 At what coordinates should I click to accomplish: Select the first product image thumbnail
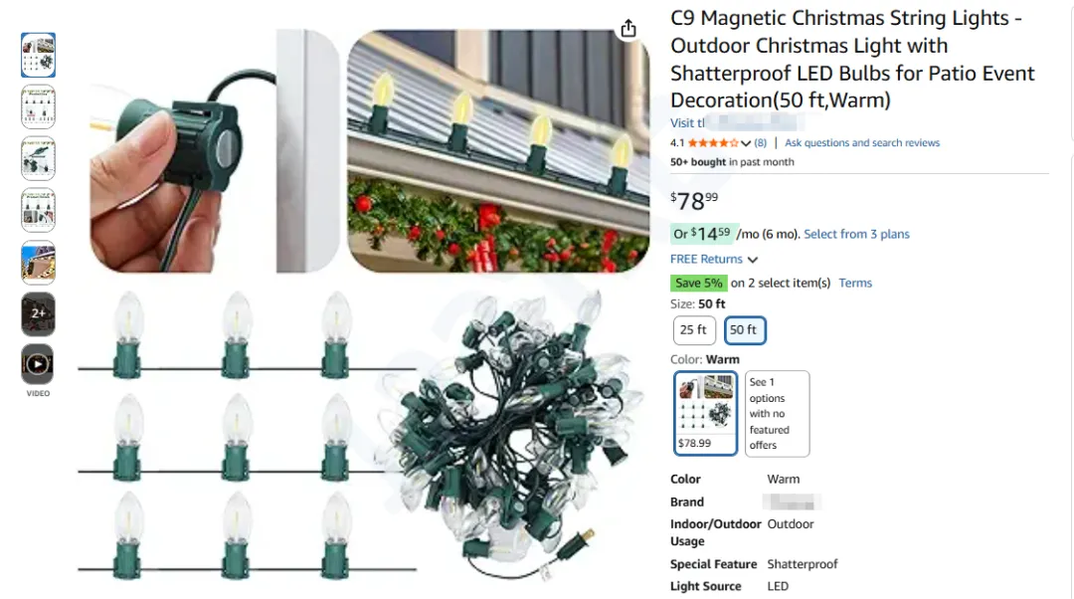38,55
